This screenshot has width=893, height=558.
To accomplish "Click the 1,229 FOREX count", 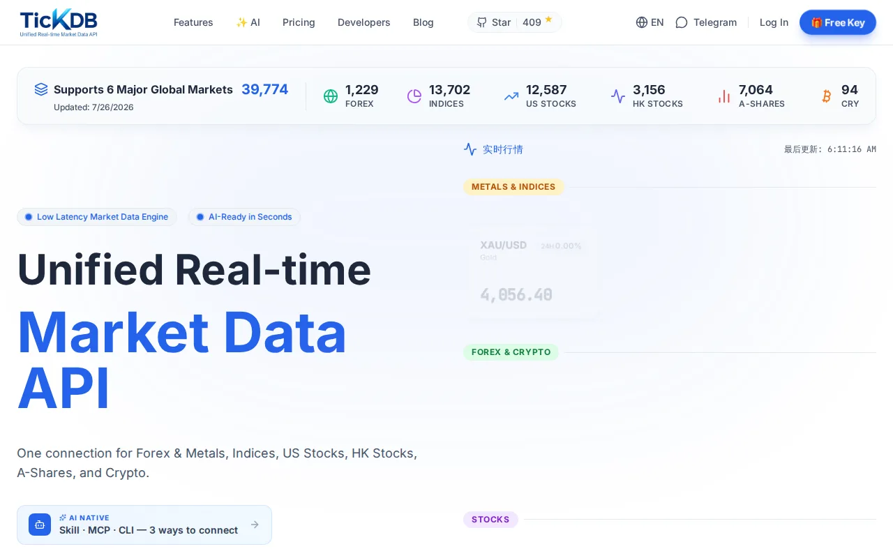I will [x=362, y=90].
